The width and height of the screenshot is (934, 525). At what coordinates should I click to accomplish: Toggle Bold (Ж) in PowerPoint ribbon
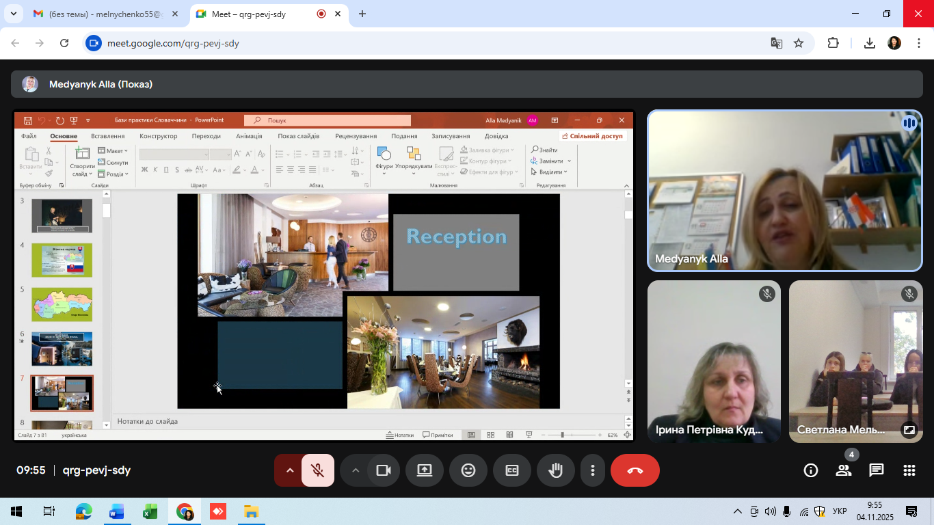coord(144,170)
